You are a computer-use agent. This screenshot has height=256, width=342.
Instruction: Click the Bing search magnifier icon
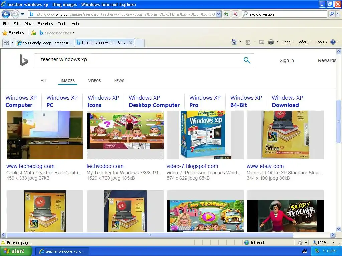247,60
